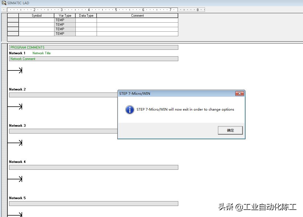Click the Network 4 comment bar
This screenshot has height=217, width=303.
(94, 167)
